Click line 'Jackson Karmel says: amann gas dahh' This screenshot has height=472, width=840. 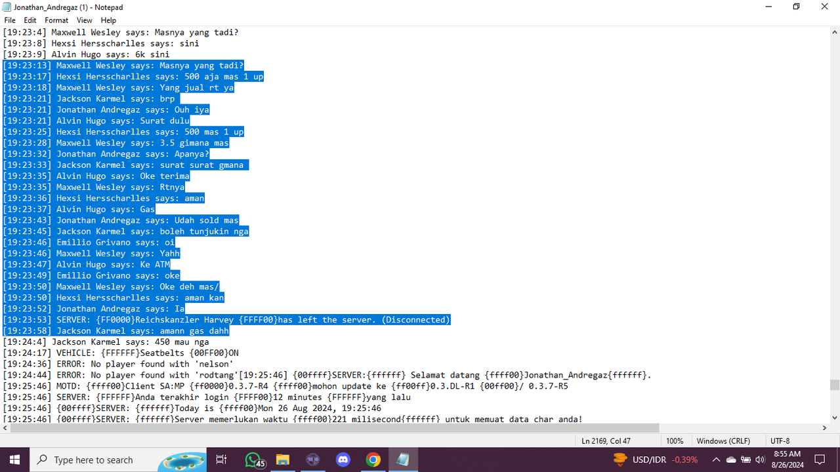tap(116, 330)
